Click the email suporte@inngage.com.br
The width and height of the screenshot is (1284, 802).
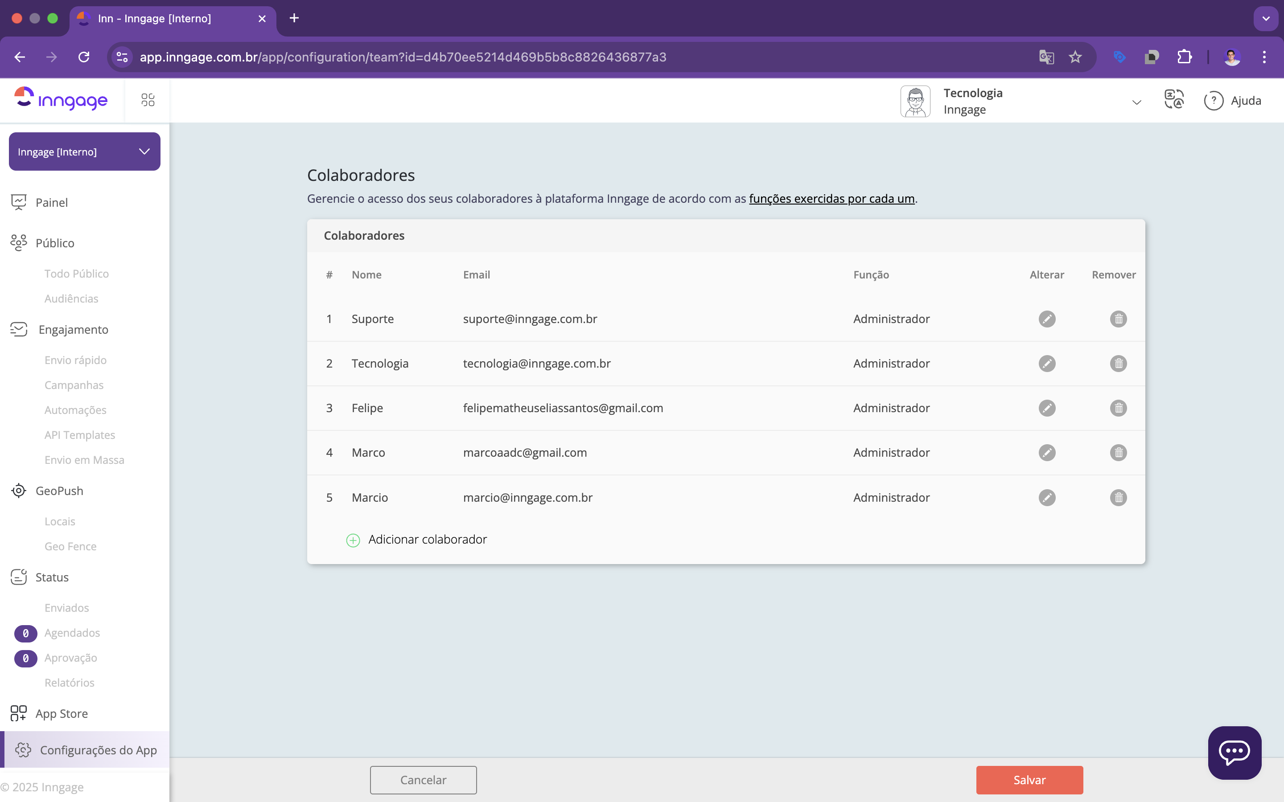pos(530,319)
